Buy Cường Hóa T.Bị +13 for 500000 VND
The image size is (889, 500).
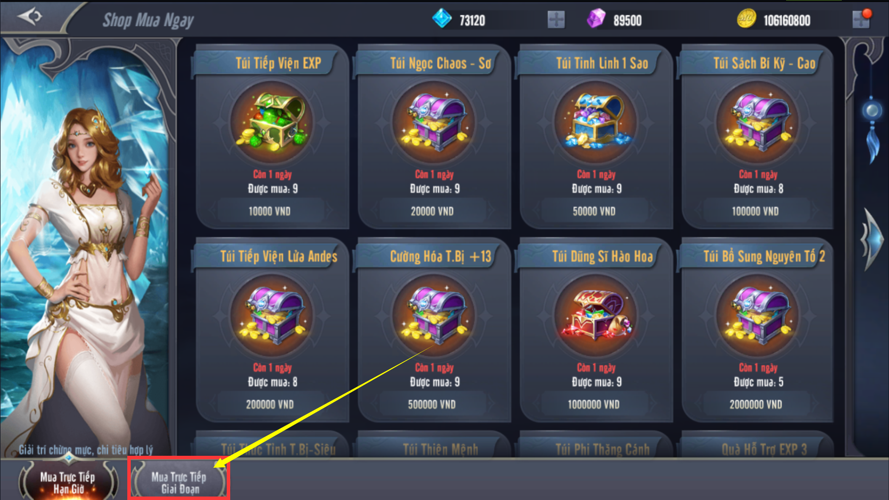[432, 405]
